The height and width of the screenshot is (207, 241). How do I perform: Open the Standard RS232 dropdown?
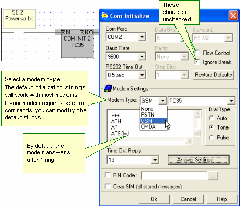click(229, 38)
